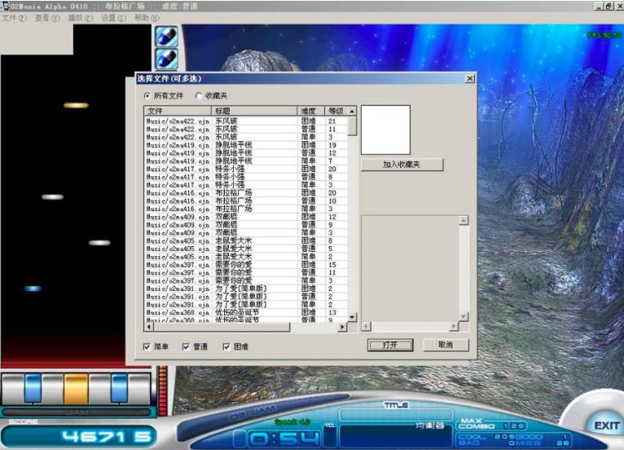Toggle the 困难 difficulty checkbox

[x=226, y=346]
